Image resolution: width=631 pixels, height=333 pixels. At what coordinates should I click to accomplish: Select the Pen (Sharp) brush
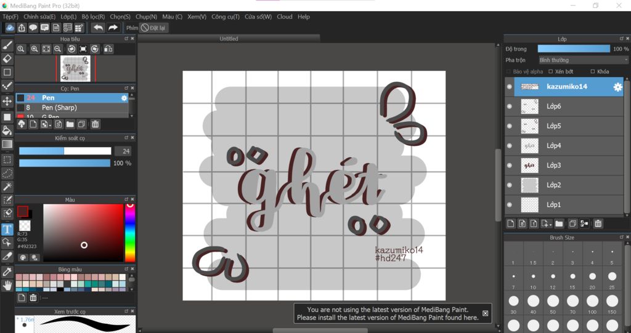click(59, 108)
